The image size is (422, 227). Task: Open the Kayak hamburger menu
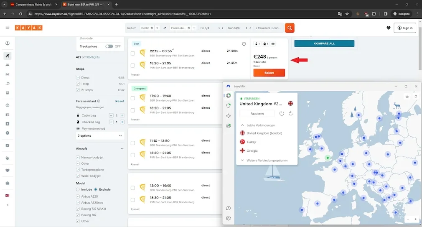click(8, 28)
